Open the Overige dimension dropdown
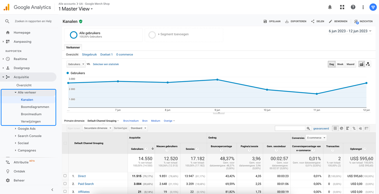379x194 pixels. click(169, 121)
